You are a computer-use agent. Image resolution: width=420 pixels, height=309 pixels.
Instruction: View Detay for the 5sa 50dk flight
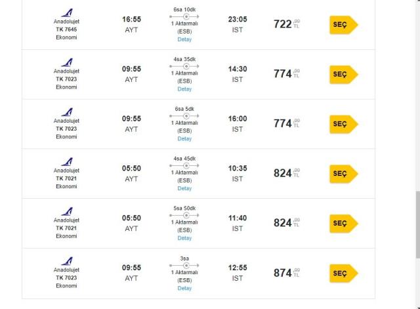[x=184, y=238]
